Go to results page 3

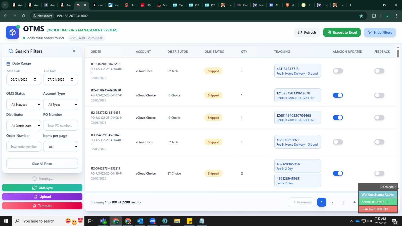tap(343, 202)
